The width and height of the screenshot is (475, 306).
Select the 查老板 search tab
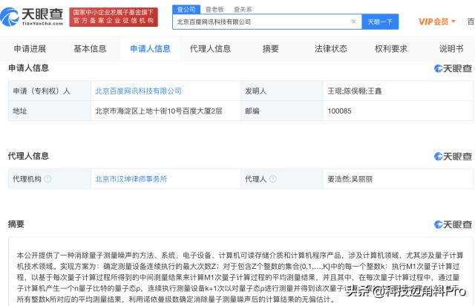coord(214,10)
